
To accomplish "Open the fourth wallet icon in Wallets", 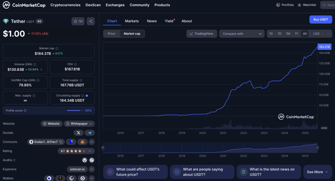I will tap(82, 178).
